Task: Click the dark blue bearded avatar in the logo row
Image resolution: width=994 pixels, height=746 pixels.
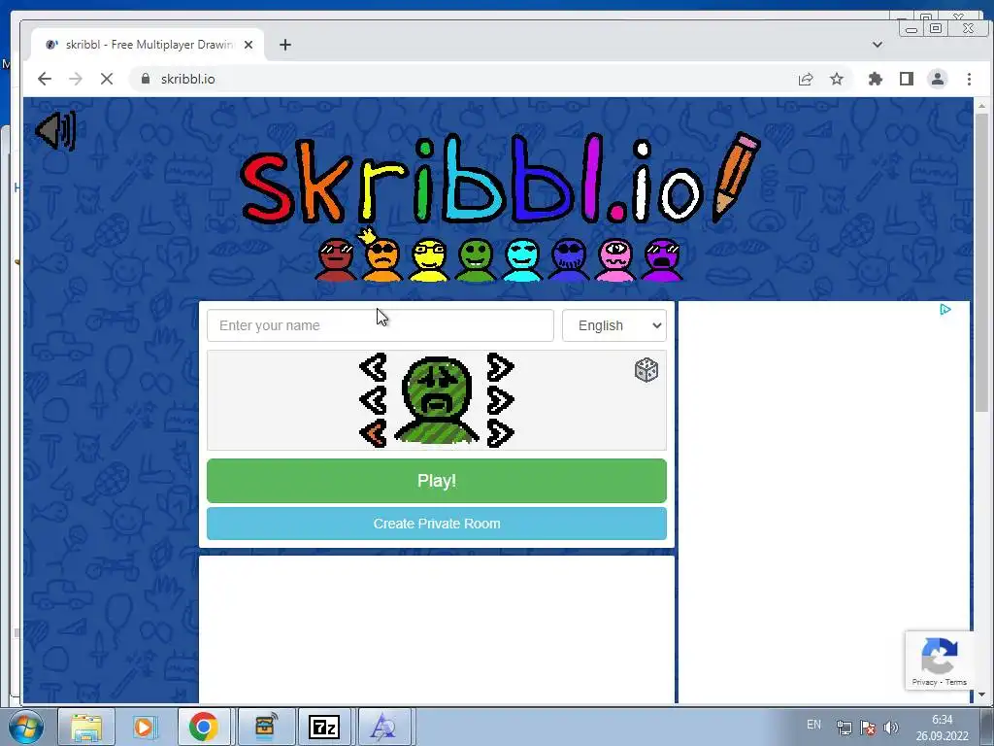Action: click(569, 260)
